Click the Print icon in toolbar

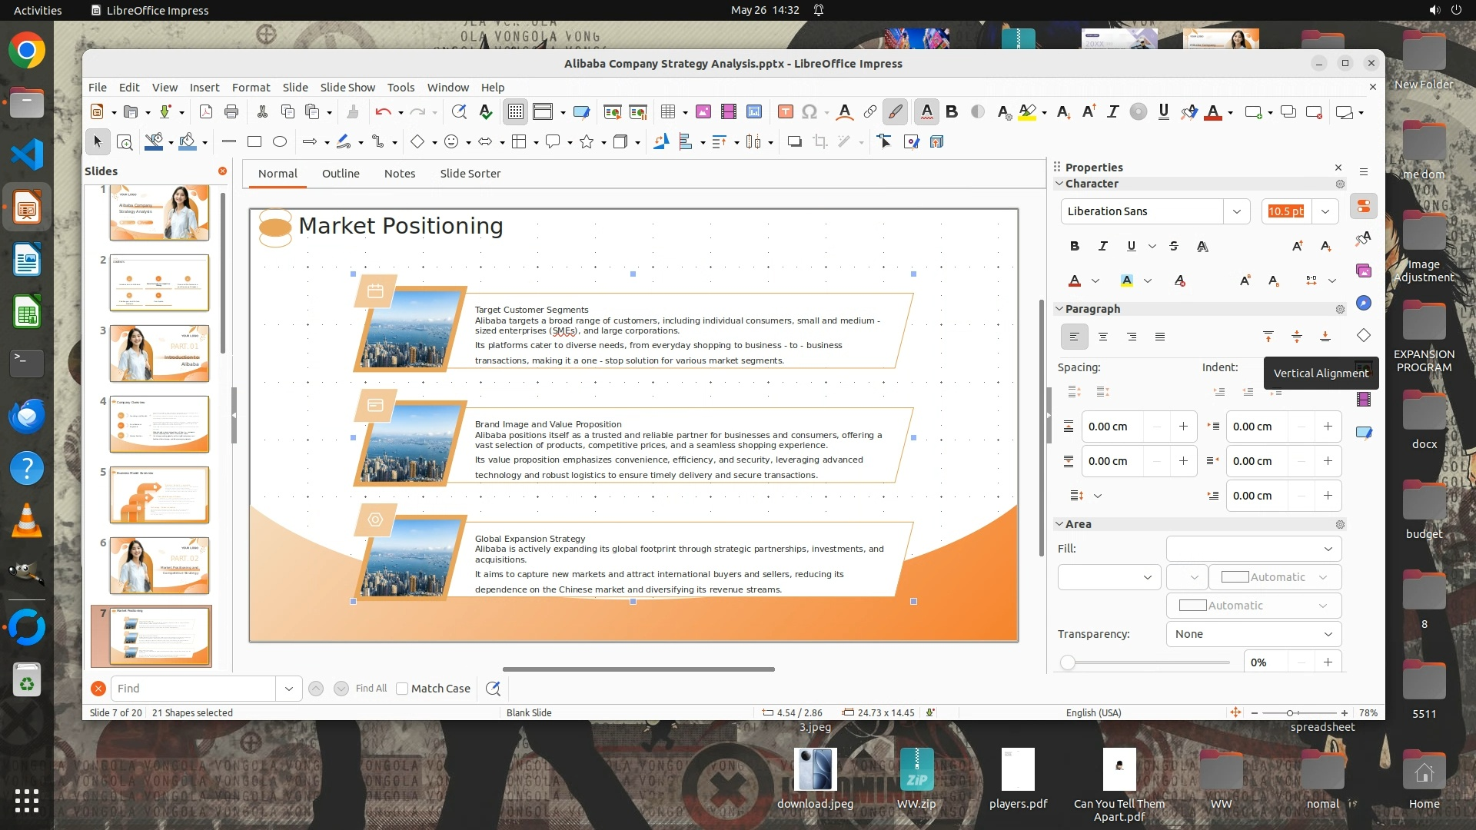(x=231, y=112)
